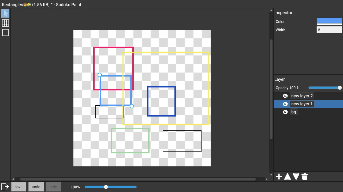This screenshot has width=343, height=192.
Task: Select the rectangle drawing tool
Action: pyautogui.click(x=5, y=33)
